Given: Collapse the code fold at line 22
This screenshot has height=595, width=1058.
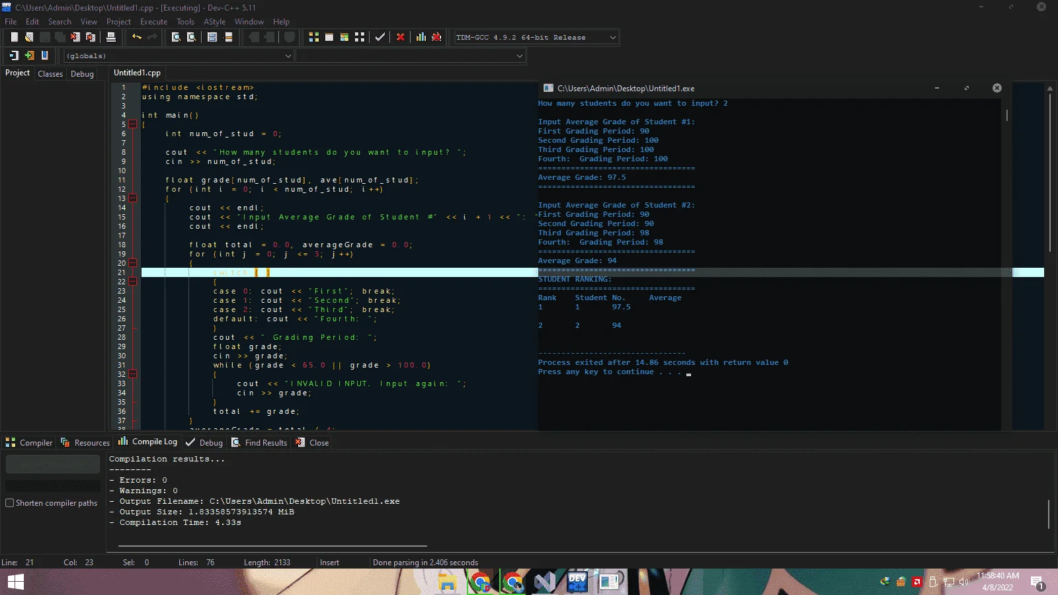Looking at the screenshot, I should pos(132,282).
